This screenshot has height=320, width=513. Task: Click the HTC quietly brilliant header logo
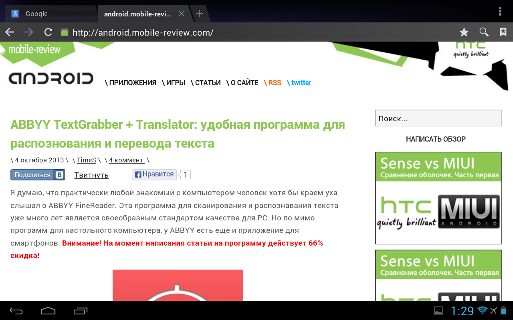pos(471,49)
